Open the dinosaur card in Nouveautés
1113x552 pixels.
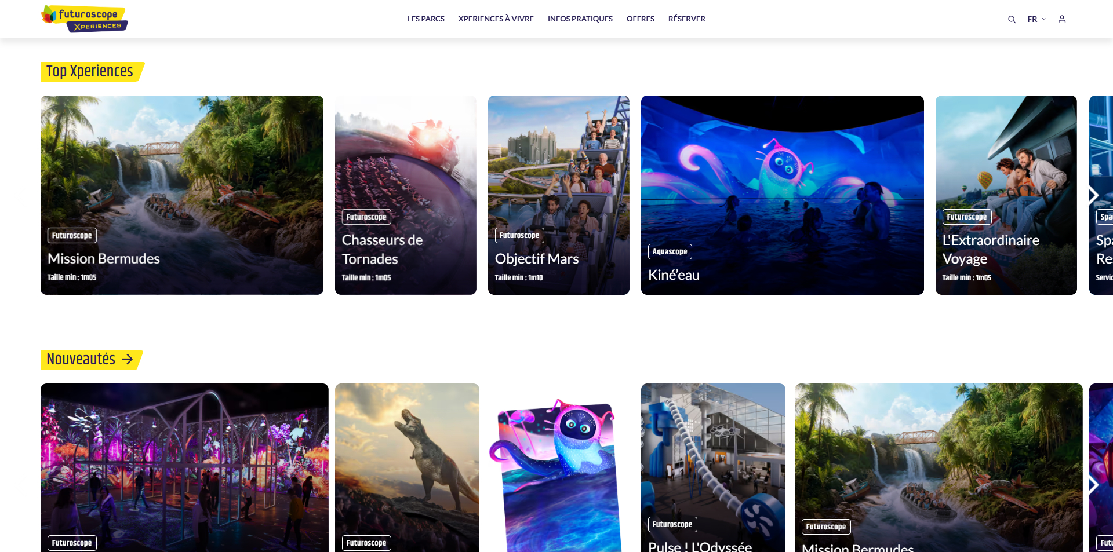tap(407, 468)
